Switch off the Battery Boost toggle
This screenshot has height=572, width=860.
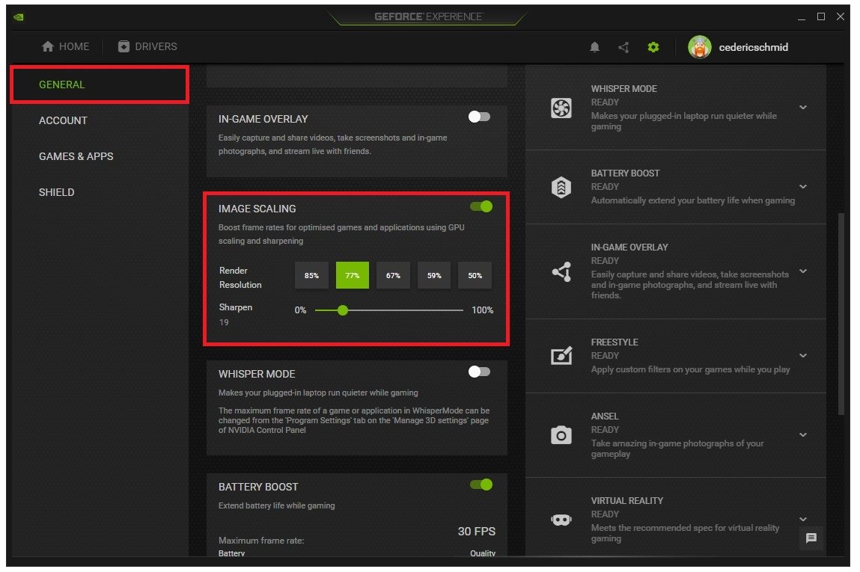[481, 485]
